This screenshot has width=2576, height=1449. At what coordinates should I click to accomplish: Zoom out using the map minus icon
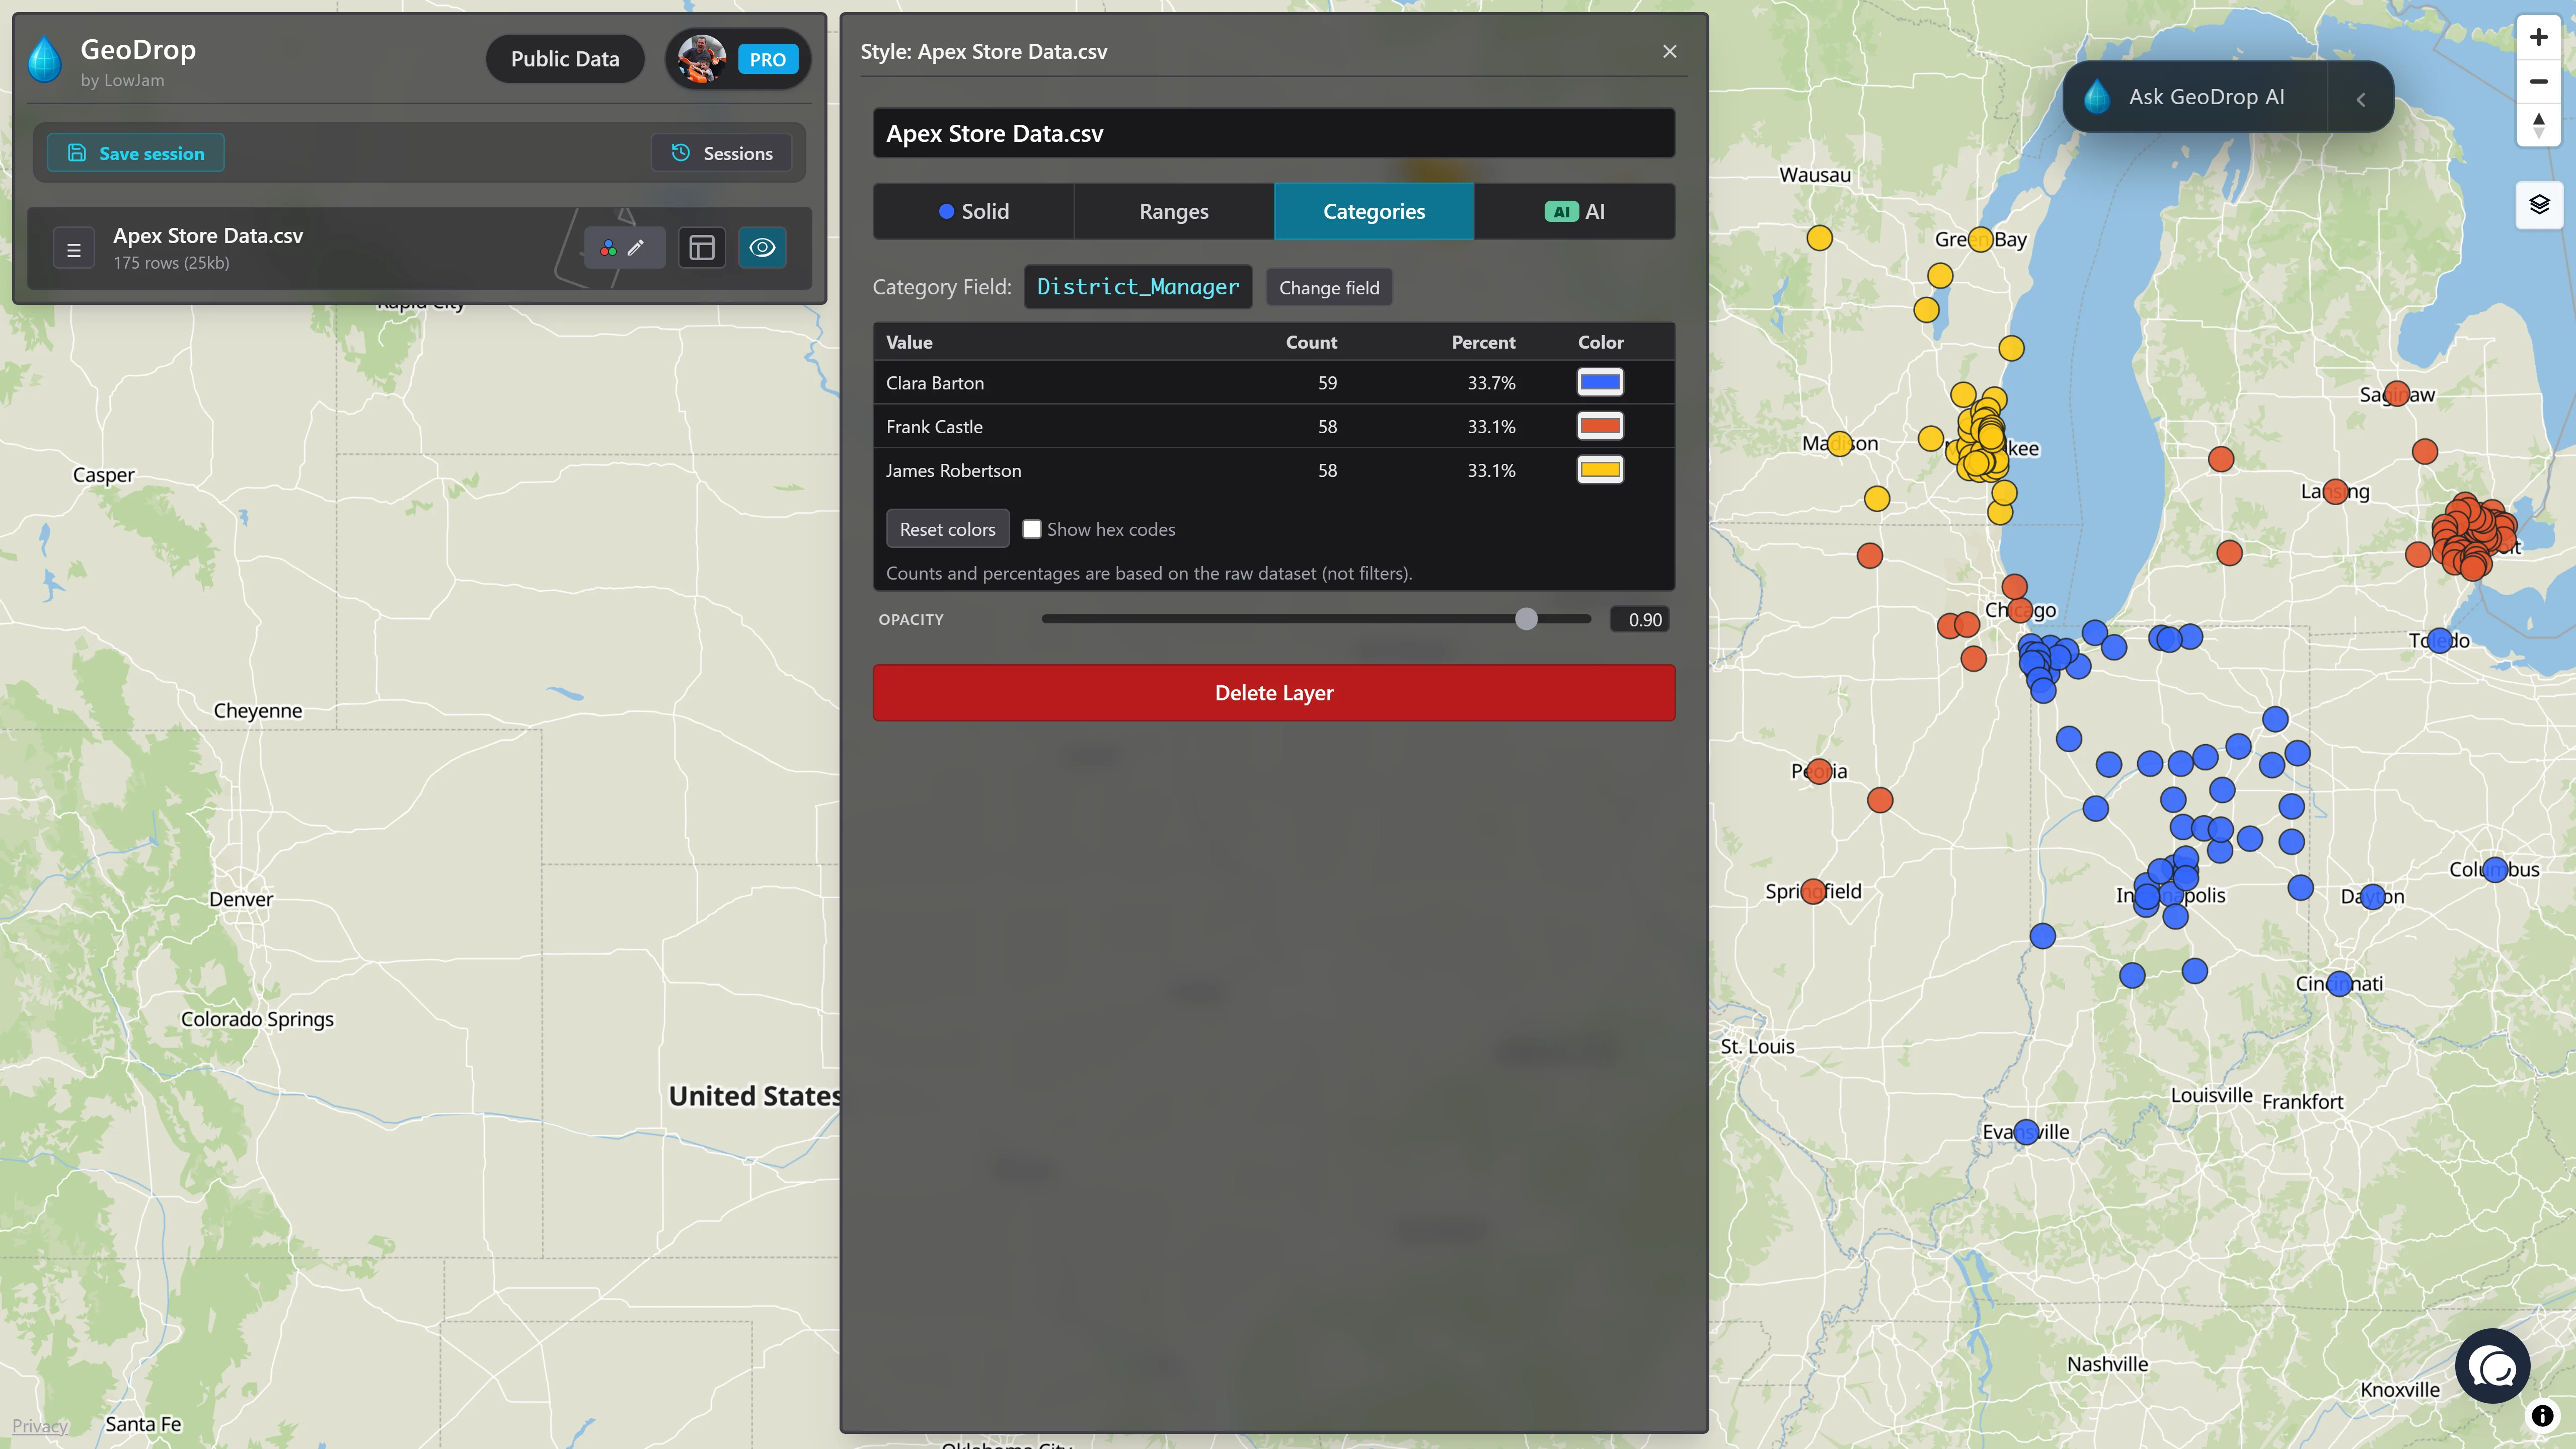[x=2538, y=81]
